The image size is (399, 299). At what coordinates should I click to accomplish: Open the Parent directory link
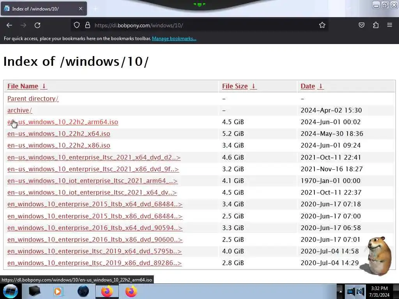coord(33,98)
